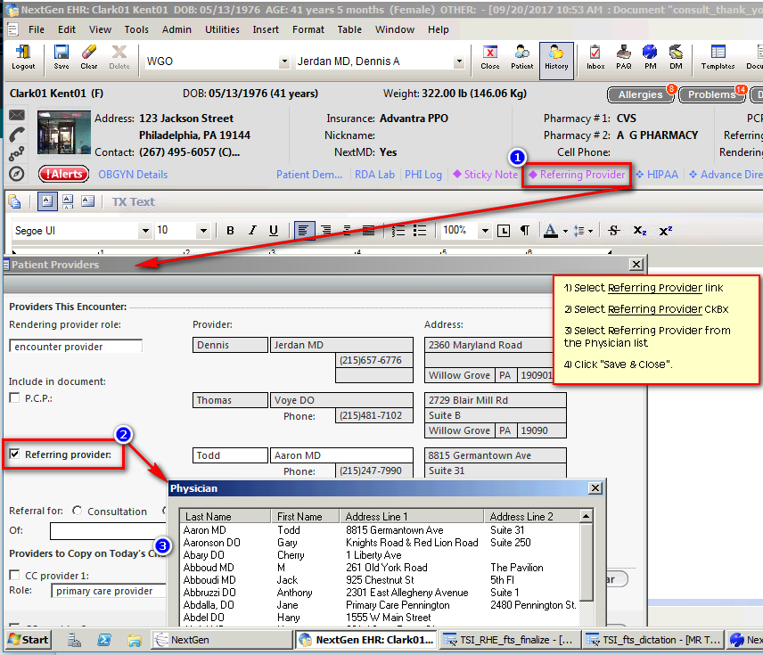Open the Table menu

pos(349,29)
